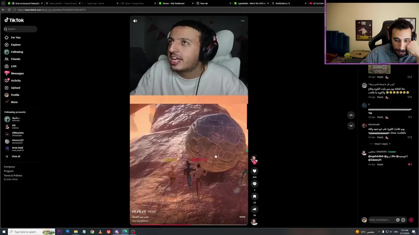This screenshot has width=419, height=235.
Task: Go to the previous video
Action: [x=351, y=115]
